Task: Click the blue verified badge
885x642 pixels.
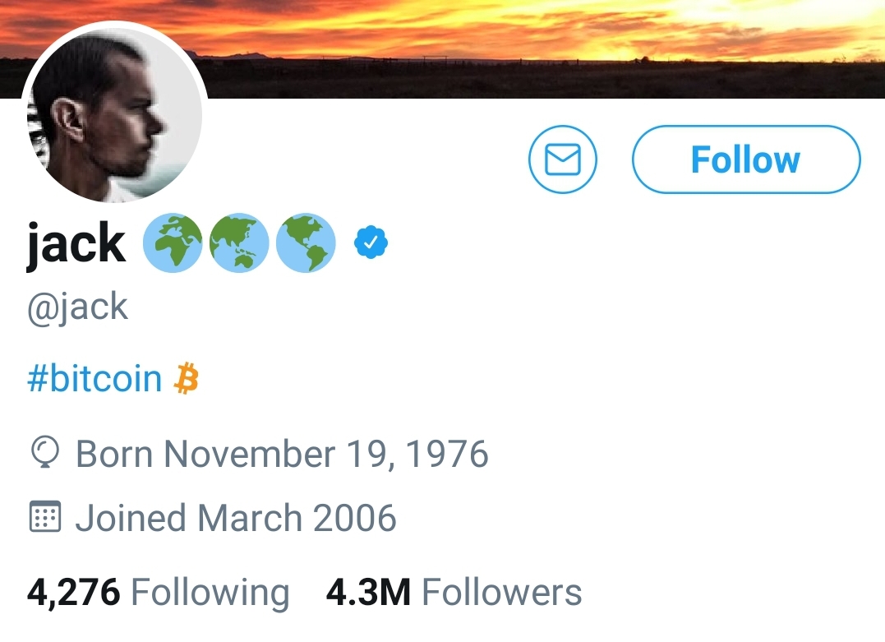Action: (371, 243)
